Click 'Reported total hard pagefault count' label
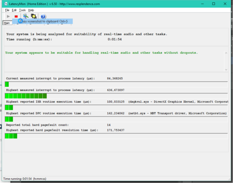233x183 pixels. click(x=37, y=125)
